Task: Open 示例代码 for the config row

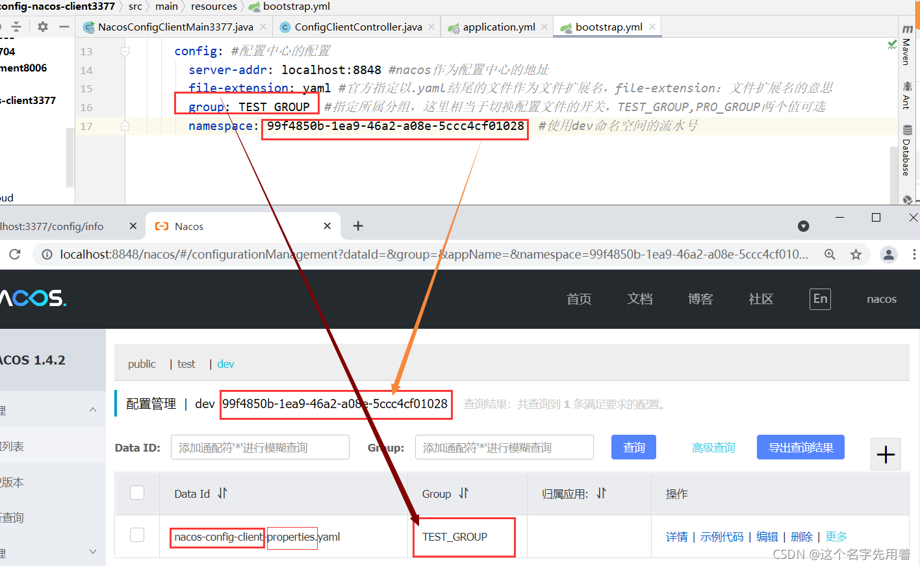Action: coord(722,537)
